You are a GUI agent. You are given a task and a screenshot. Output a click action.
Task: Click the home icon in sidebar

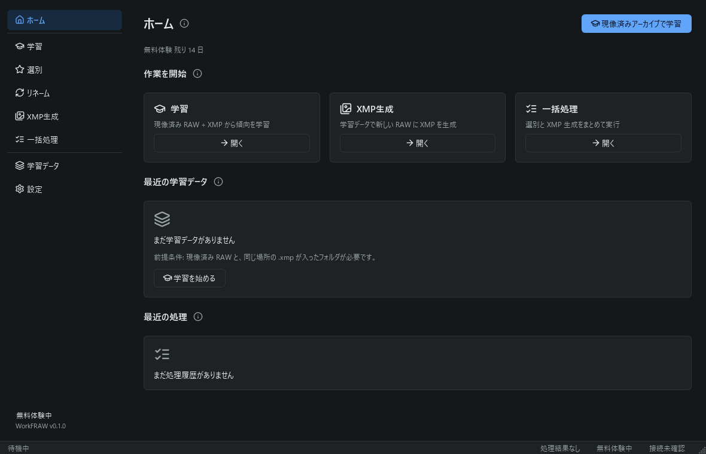(x=19, y=20)
